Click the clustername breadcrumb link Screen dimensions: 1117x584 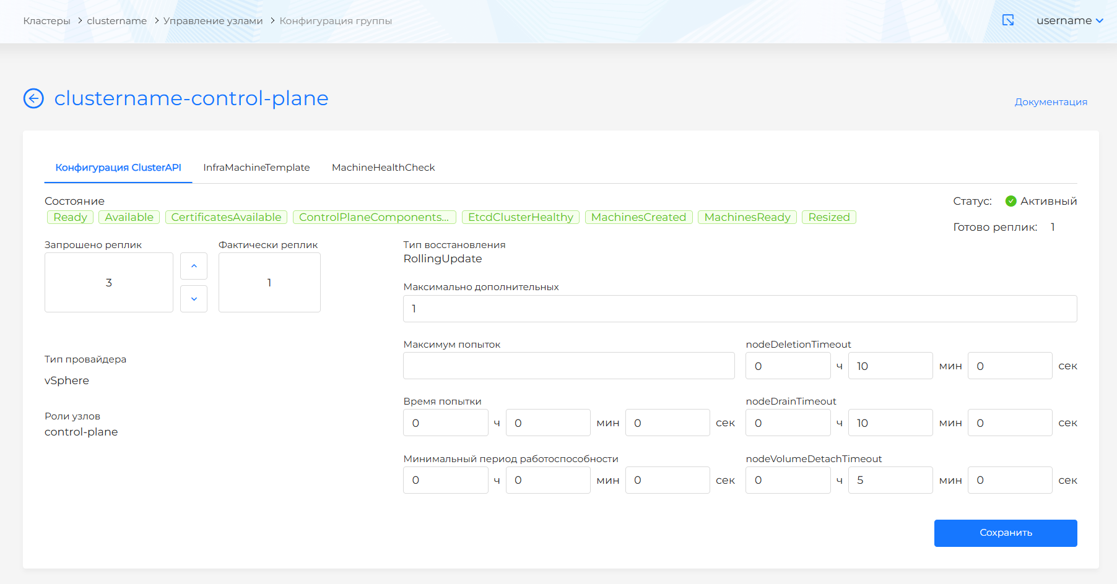pos(117,21)
